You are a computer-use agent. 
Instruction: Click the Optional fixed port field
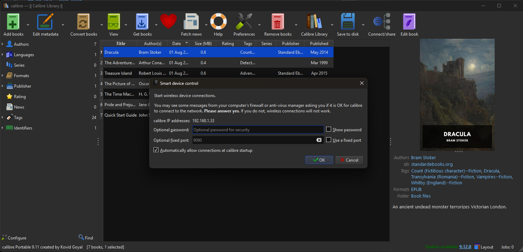pyautogui.click(x=258, y=140)
